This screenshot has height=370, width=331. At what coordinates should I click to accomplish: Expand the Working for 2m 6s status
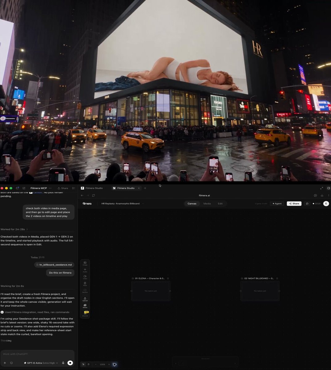click(12, 286)
